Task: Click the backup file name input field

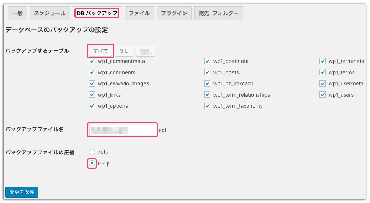Action: tap(122, 130)
